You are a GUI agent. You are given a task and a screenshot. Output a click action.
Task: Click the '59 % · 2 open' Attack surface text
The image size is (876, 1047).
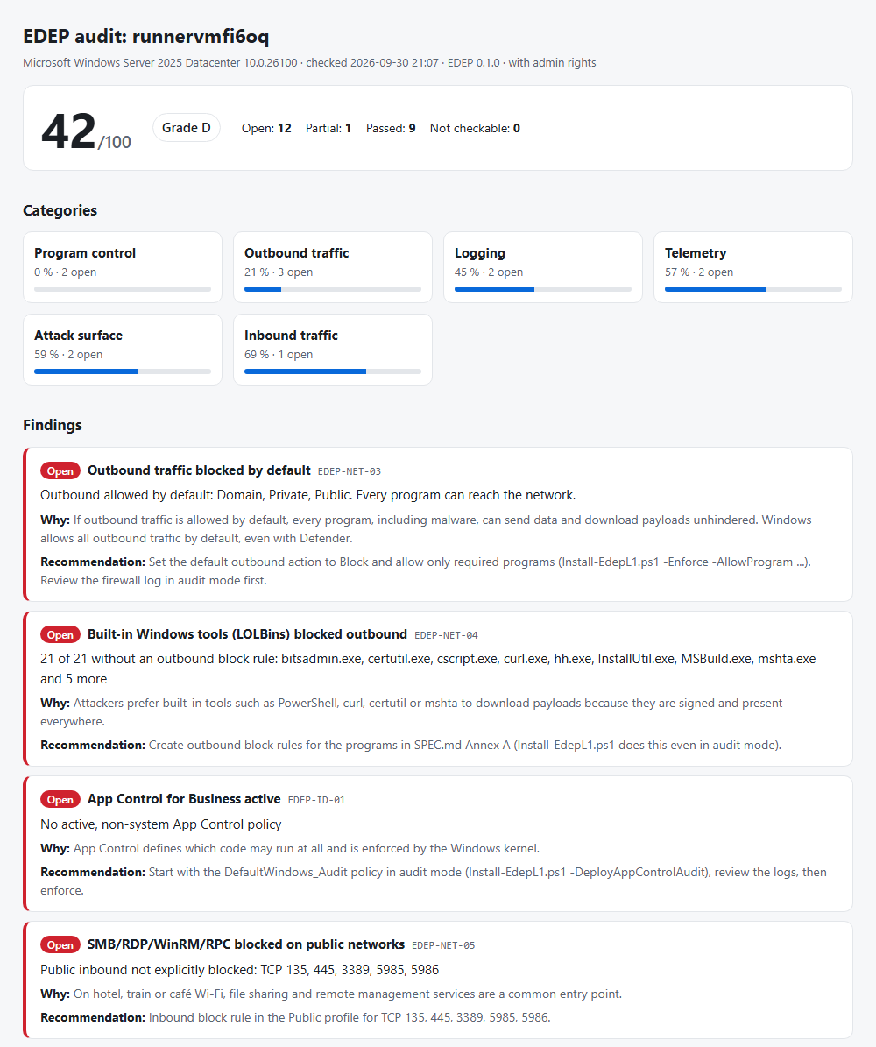tap(68, 355)
